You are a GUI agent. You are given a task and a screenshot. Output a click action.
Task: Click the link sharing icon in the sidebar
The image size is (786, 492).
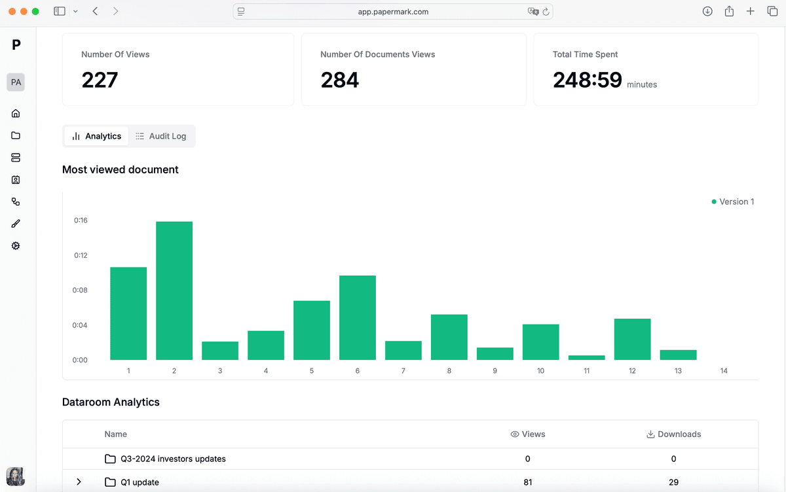tap(16, 202)
